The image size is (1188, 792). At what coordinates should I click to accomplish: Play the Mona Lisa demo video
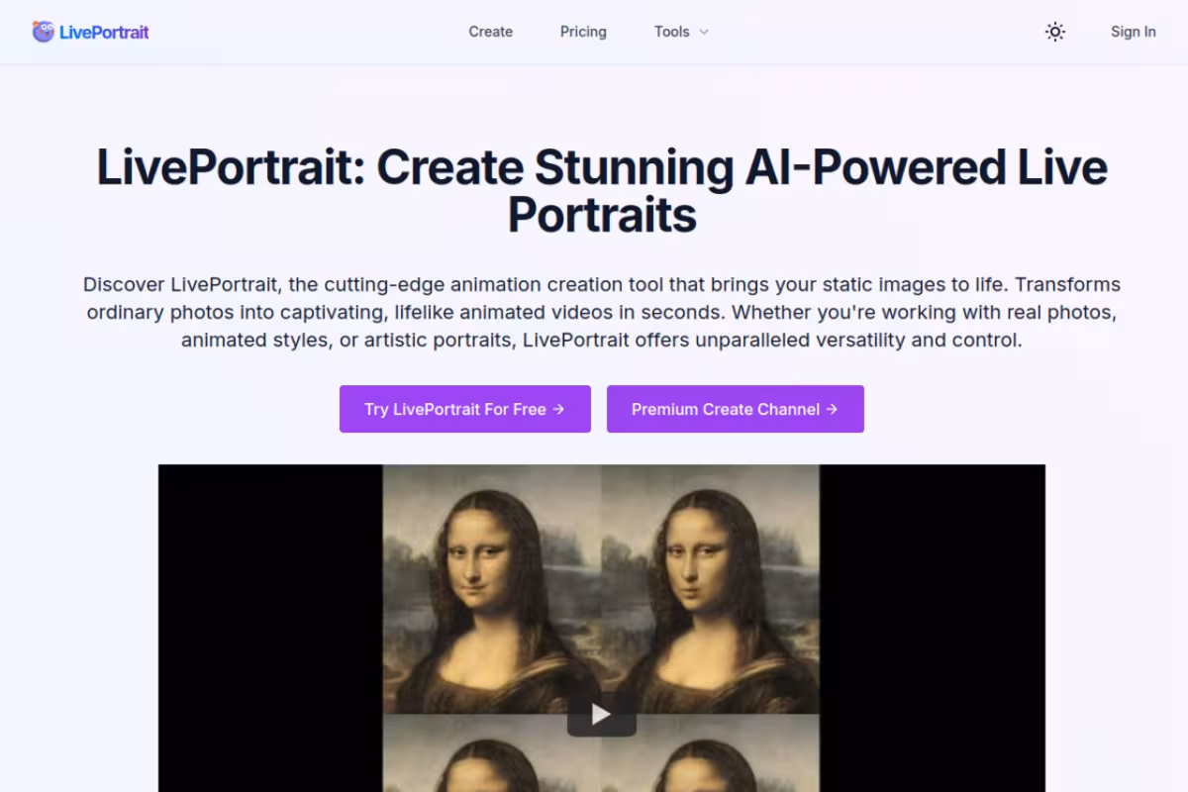coord(601,714)
